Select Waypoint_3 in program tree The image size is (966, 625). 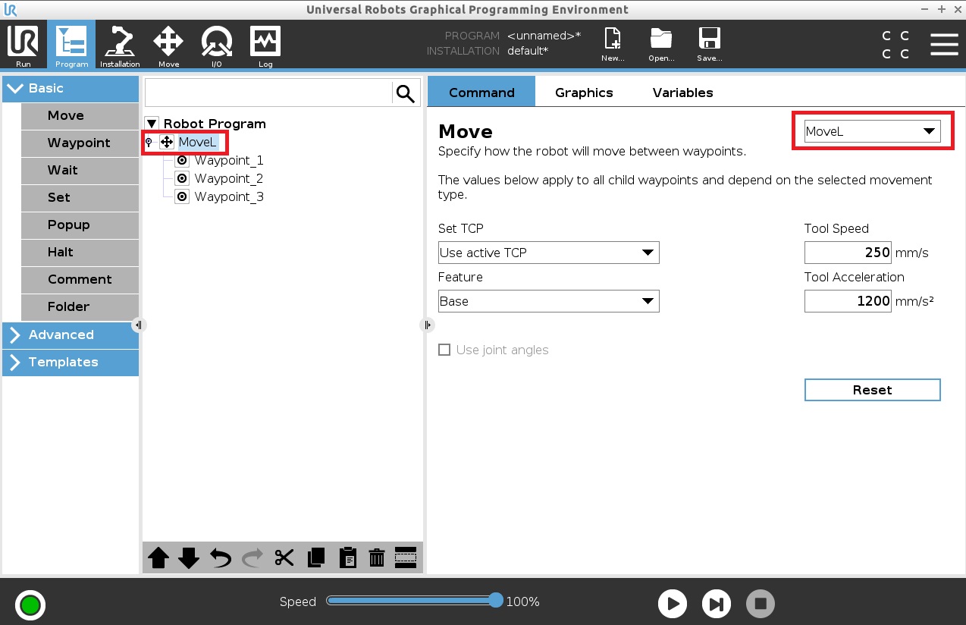[228, 196]
